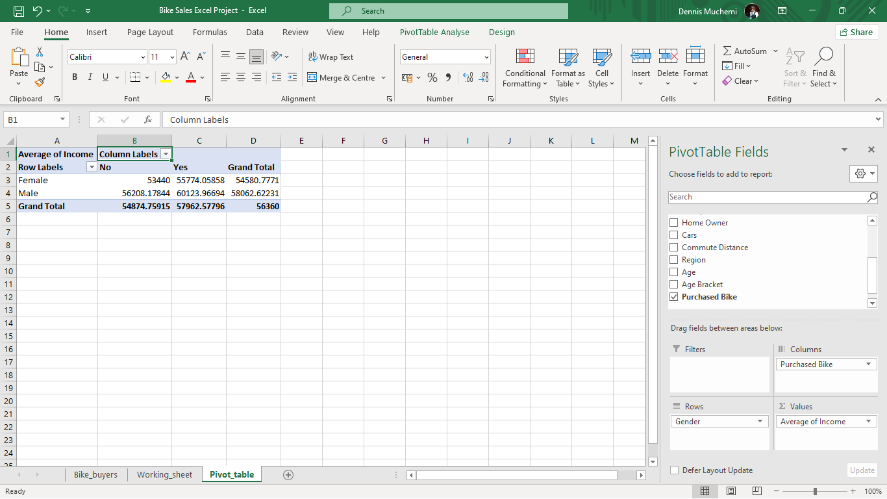
Task: Click the Share button
Action: pos(856,32)
